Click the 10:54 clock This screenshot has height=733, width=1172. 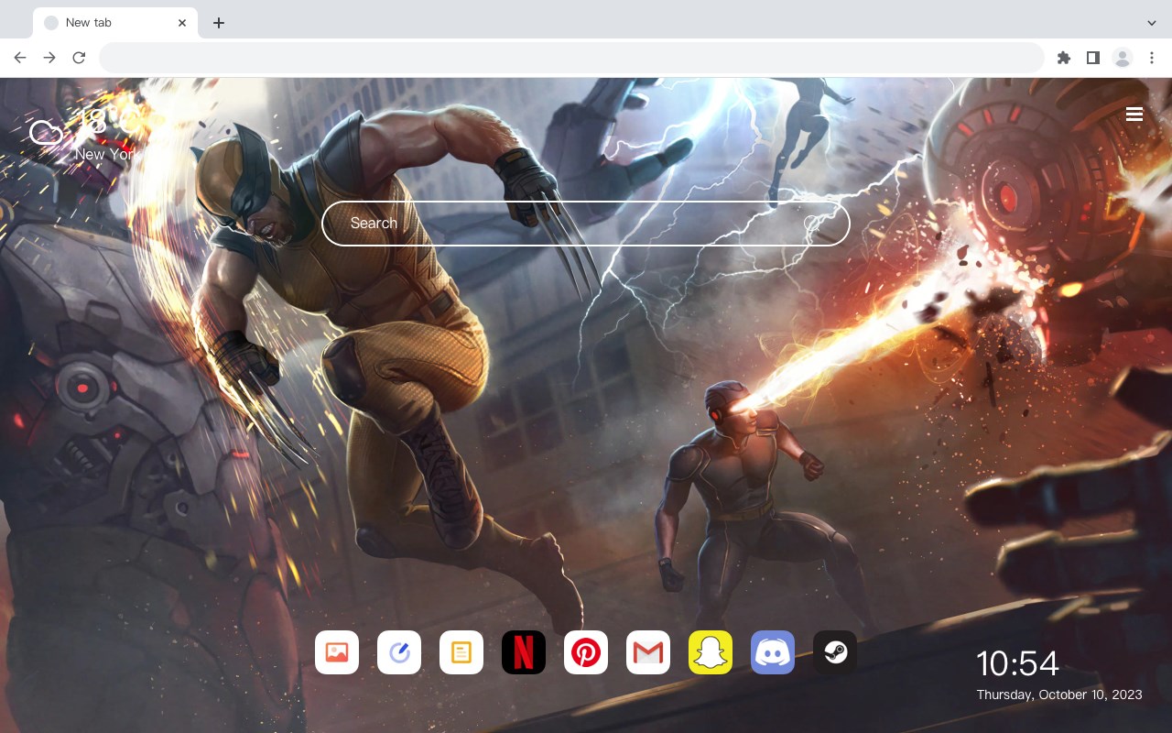click(1017, 663)
